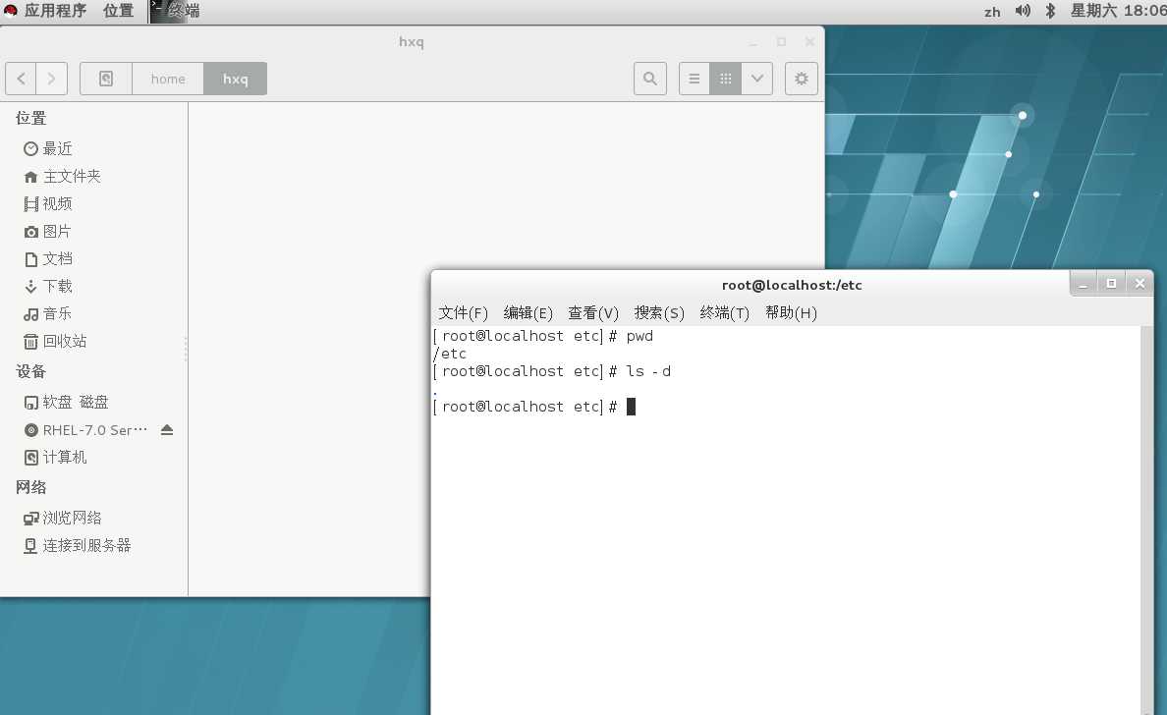Open the terminal Search (搜索) menu
Screen dimensions: 1167x715
point(659,313)
